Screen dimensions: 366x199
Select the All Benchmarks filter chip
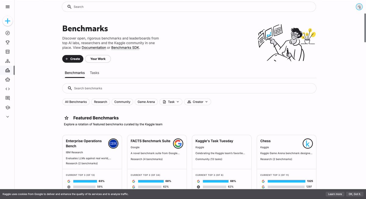pos(76,102)
